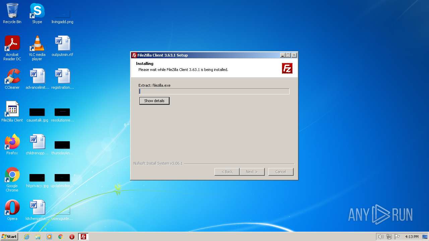Click the FileZilla Setup title bar icon
Image resolution: width=429 pixels, height=241 pixels.
click(134, 55)
